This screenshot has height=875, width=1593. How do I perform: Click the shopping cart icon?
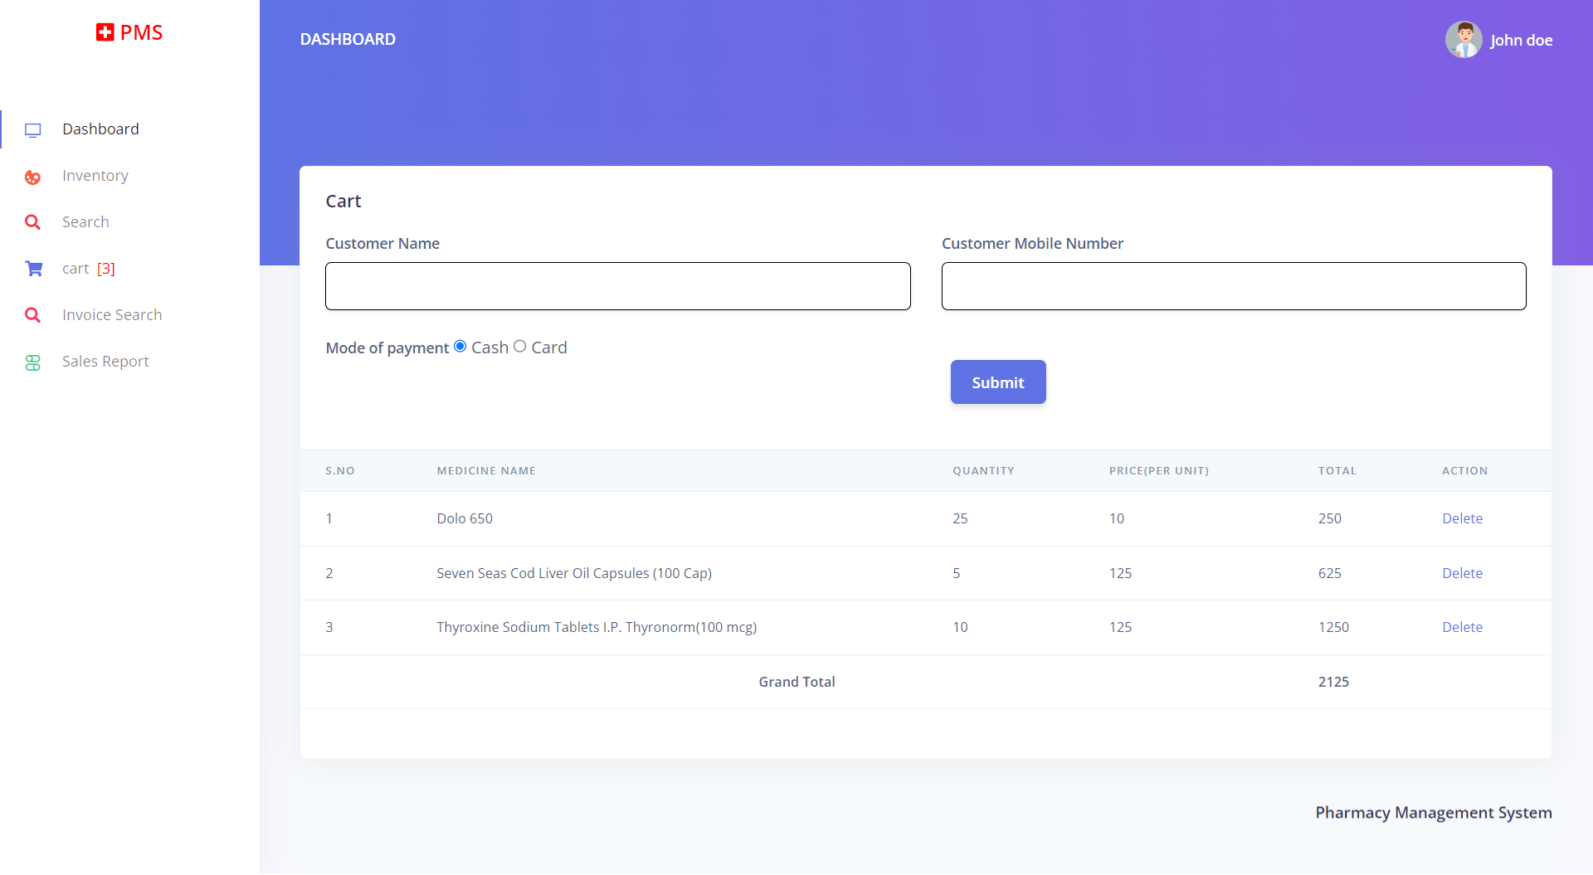click(x=34, y=269)
